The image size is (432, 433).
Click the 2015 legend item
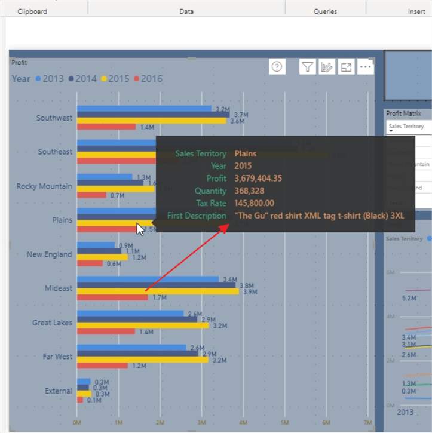click(115, 79)
